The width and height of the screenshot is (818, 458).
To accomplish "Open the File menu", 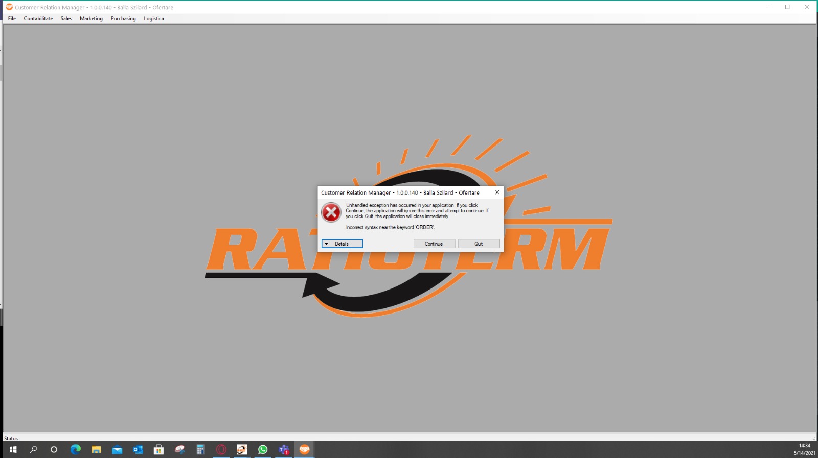I will 12,19.
